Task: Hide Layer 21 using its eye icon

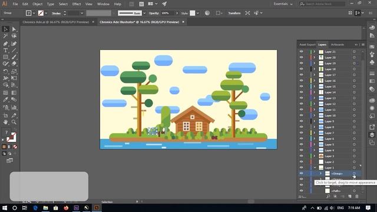Action: coord(301,52)
